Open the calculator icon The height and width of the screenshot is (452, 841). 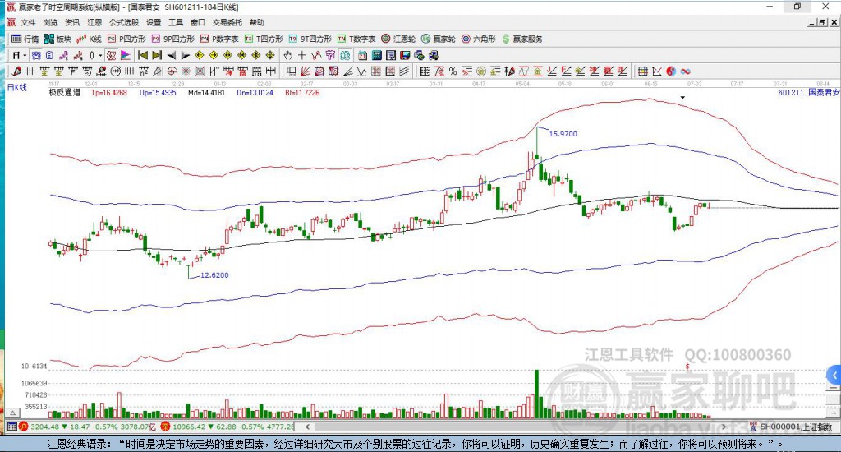coord(376,55)
